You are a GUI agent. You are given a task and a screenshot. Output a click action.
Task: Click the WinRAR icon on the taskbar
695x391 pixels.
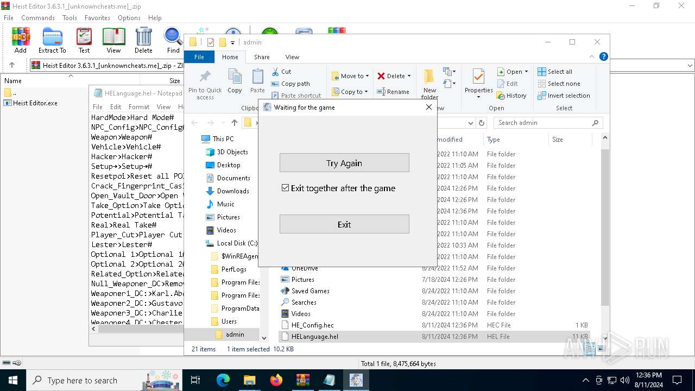point(303,380)
